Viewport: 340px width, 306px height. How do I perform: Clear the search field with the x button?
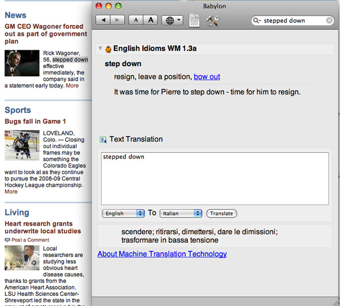(329, 20)
